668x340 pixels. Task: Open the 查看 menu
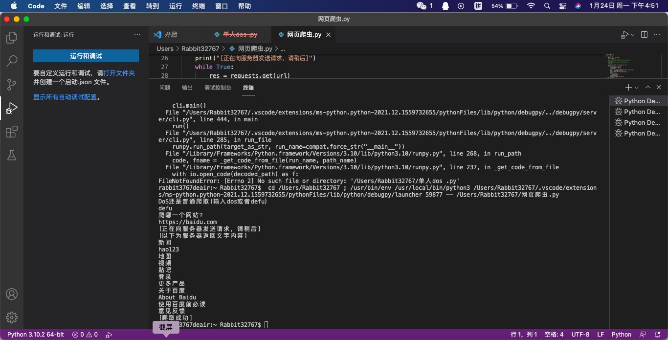coord(130,6)
